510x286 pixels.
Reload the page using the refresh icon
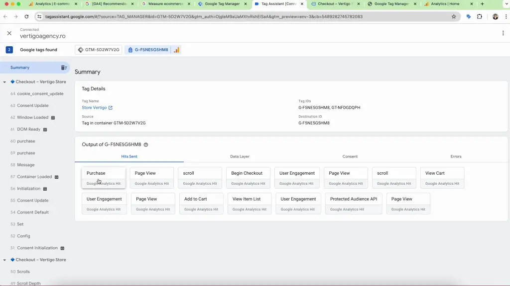click(26, 16)
